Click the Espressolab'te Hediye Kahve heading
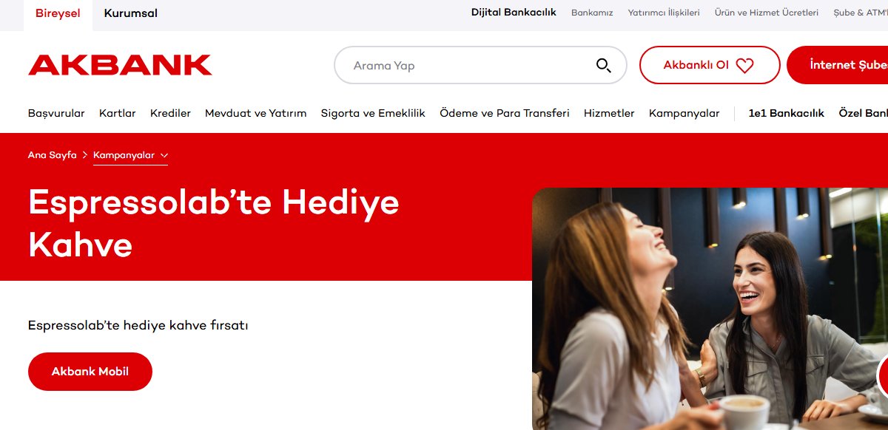This screenshot has width=888, height=430. pos(213,224)
